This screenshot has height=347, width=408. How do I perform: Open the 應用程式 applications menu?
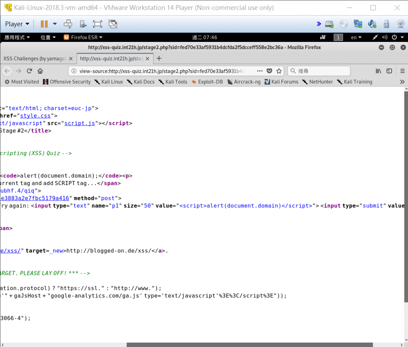click(17, 37)
